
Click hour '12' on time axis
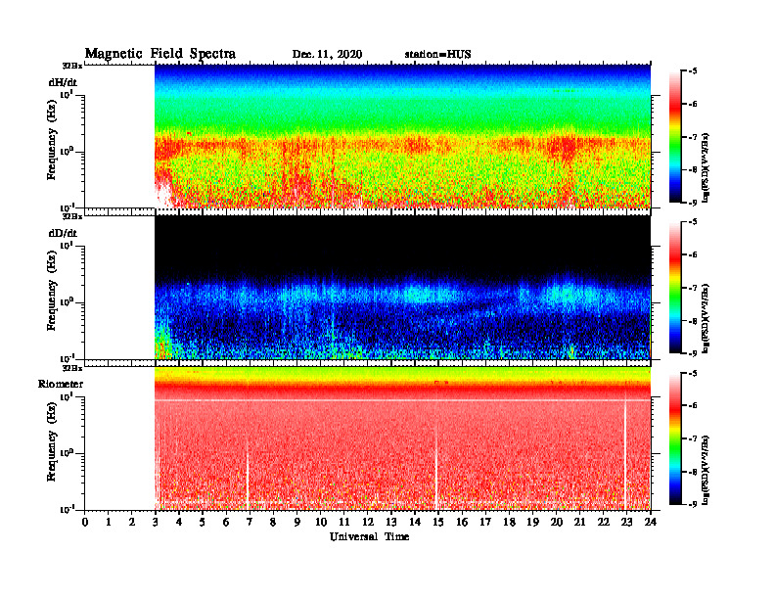coord(368,523)
